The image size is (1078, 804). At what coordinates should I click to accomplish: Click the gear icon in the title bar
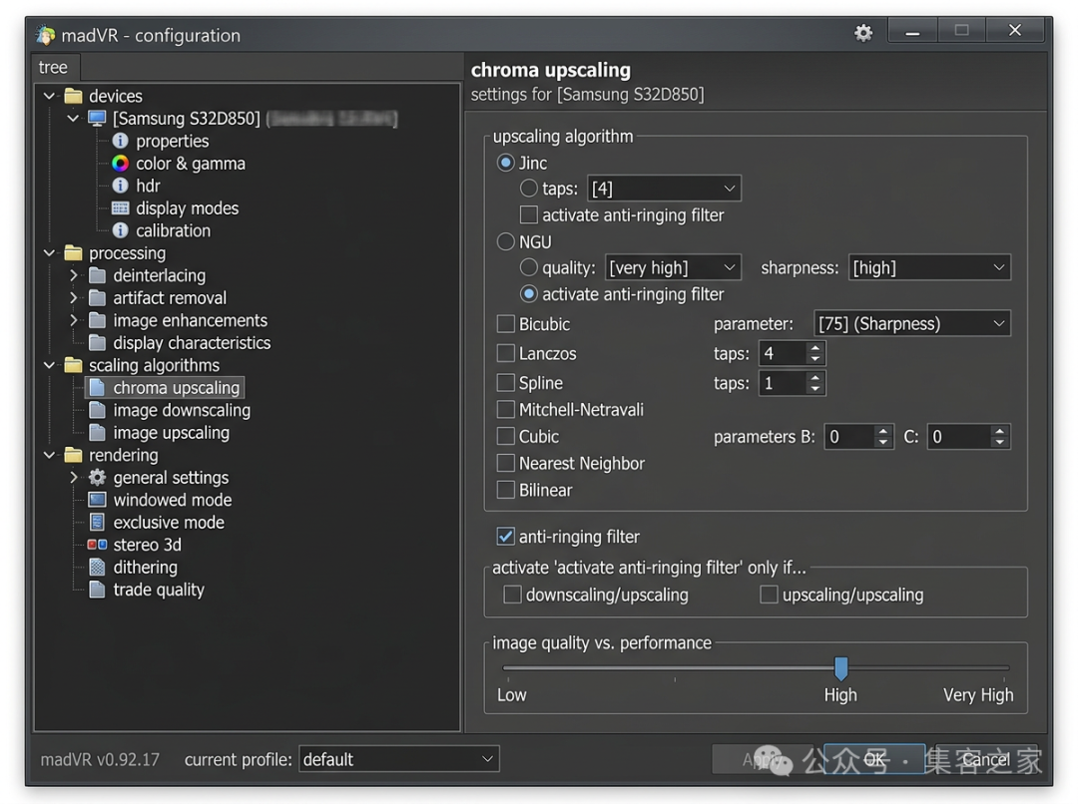tap(863, 33)
